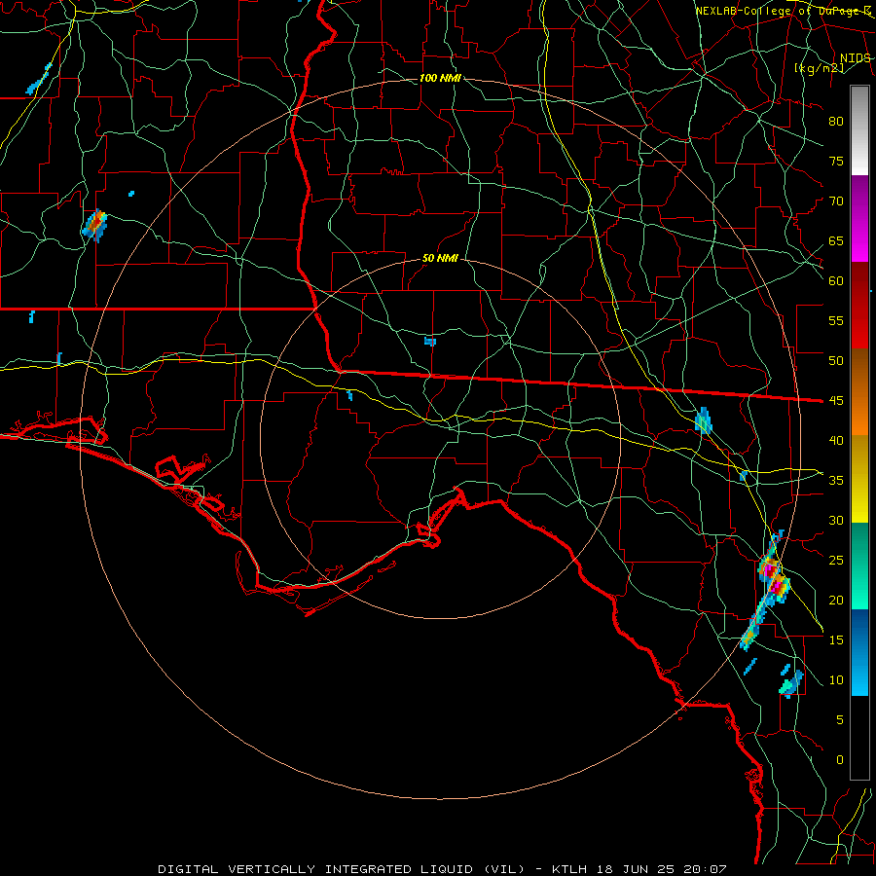The image size is (876, 876).
Task: Click the 65 value on color scale
Action: [x=836, y=240]
